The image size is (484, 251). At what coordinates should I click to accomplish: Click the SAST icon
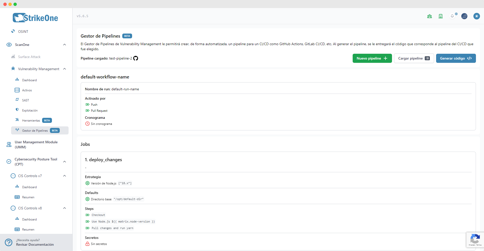[x=17, y=100]
